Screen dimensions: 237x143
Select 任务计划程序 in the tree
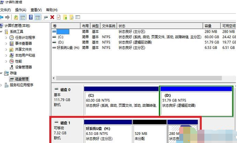click(x=25, y=37)
